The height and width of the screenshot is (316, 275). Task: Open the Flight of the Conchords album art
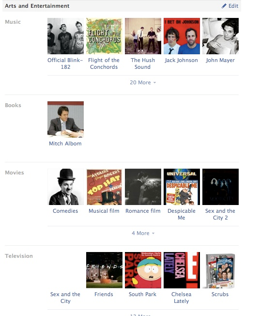point(104,36)
